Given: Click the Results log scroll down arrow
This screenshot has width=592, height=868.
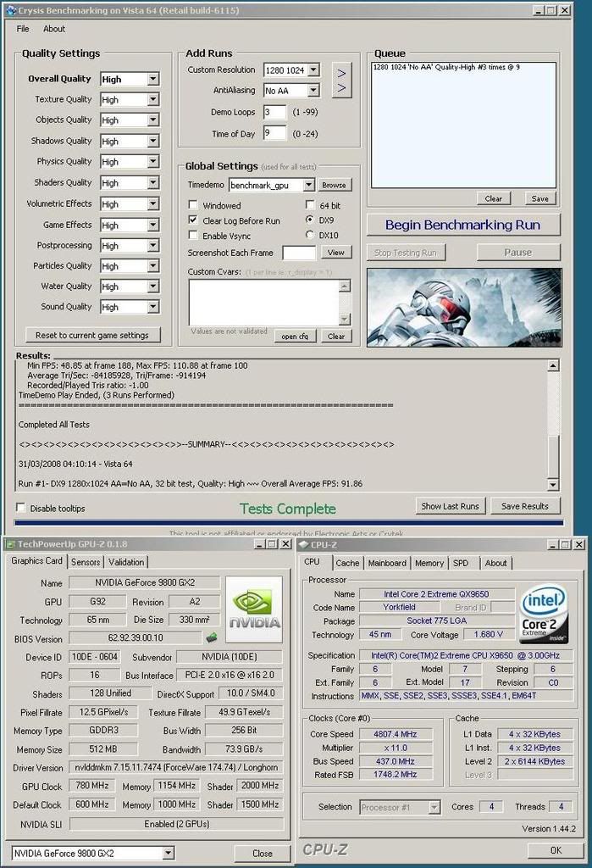Looking at the screenshot, I should tap(553, 484).
